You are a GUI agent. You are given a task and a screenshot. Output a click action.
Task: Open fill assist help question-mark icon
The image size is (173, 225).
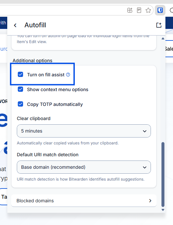coord(68,75)
